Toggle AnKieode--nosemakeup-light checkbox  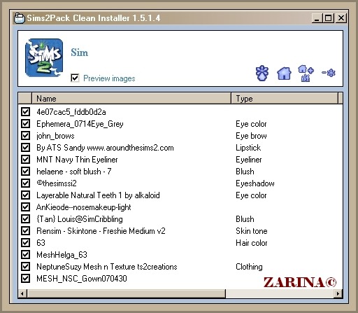pos(25,207)
